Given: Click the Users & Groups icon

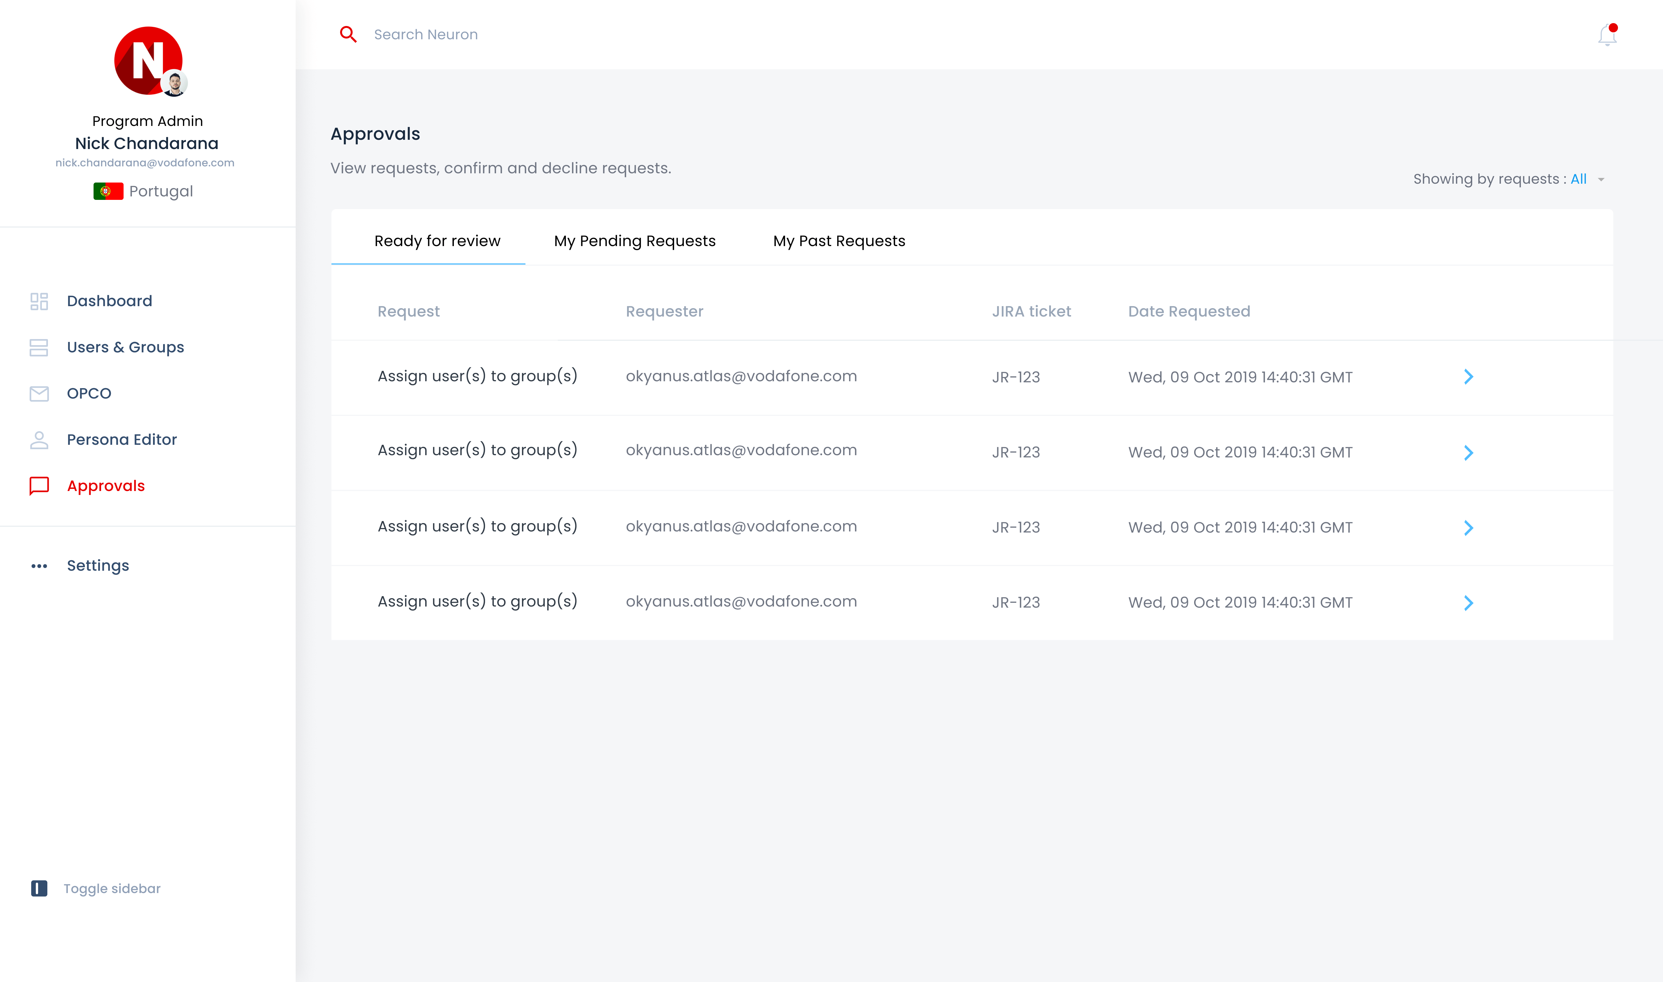Looking at the screenshot, I should (x=39, y=347).
